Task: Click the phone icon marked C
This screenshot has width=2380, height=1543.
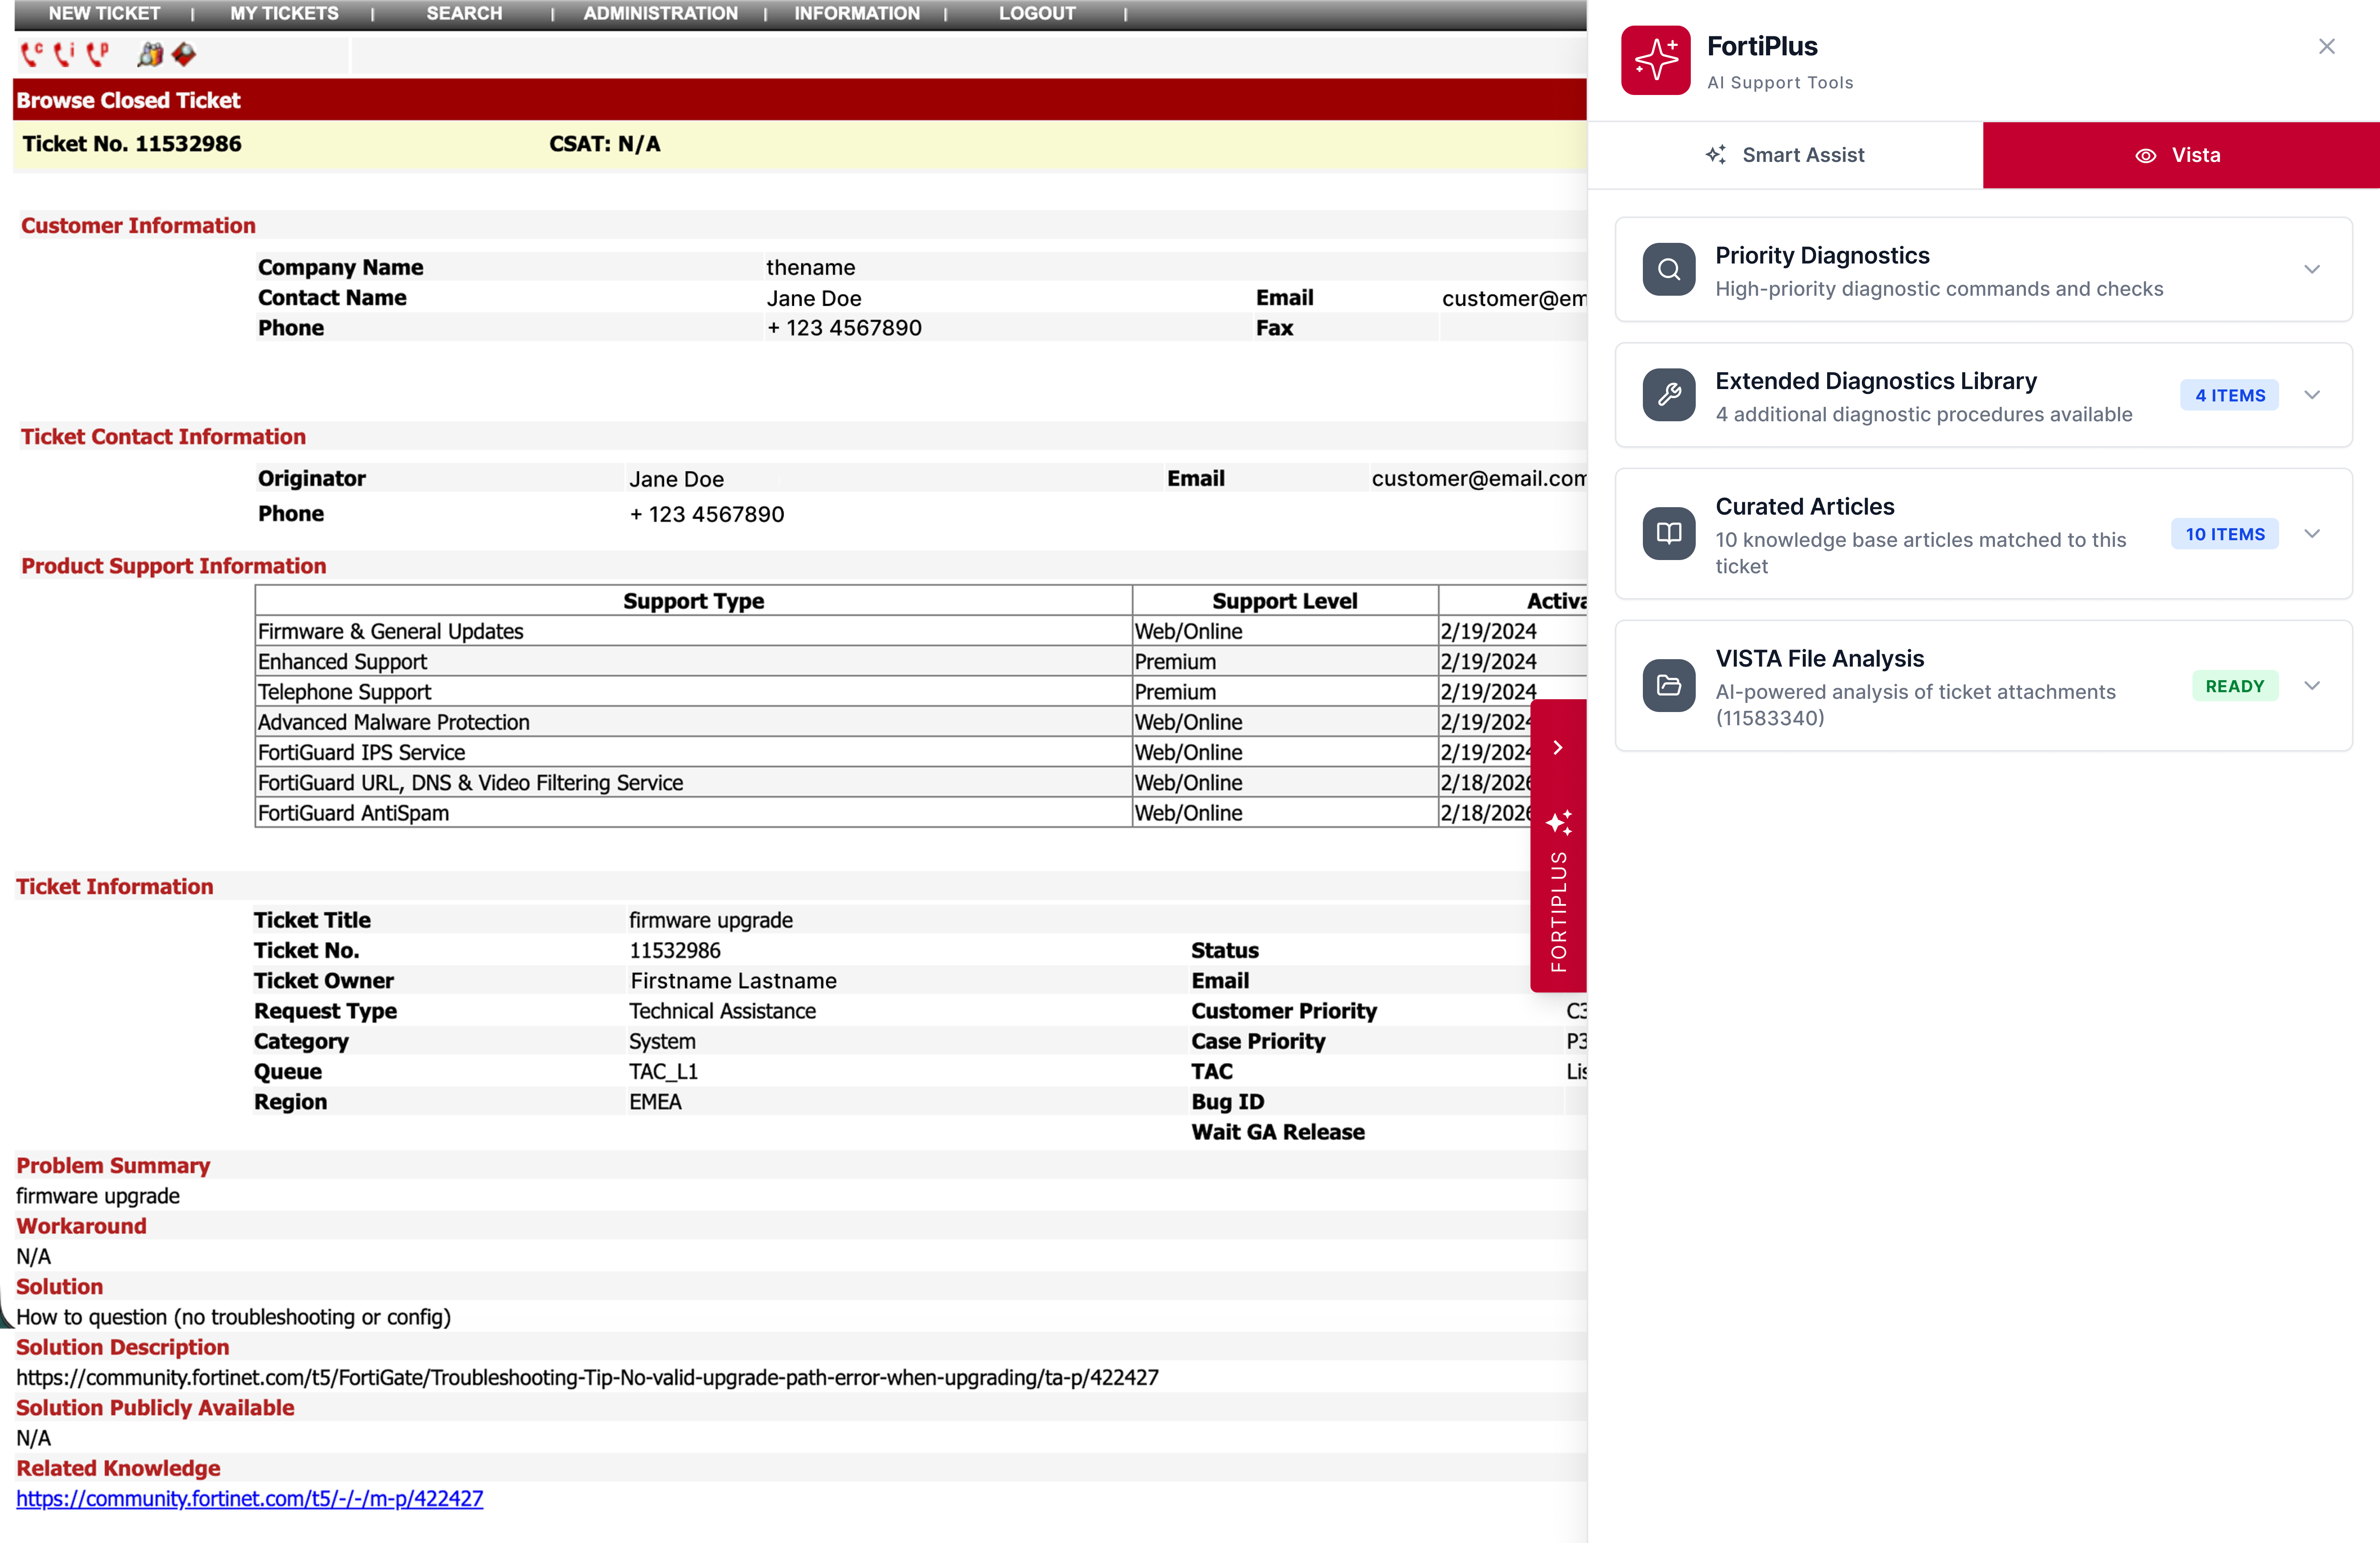Action: pyautogui.click(x=32, y=54)
